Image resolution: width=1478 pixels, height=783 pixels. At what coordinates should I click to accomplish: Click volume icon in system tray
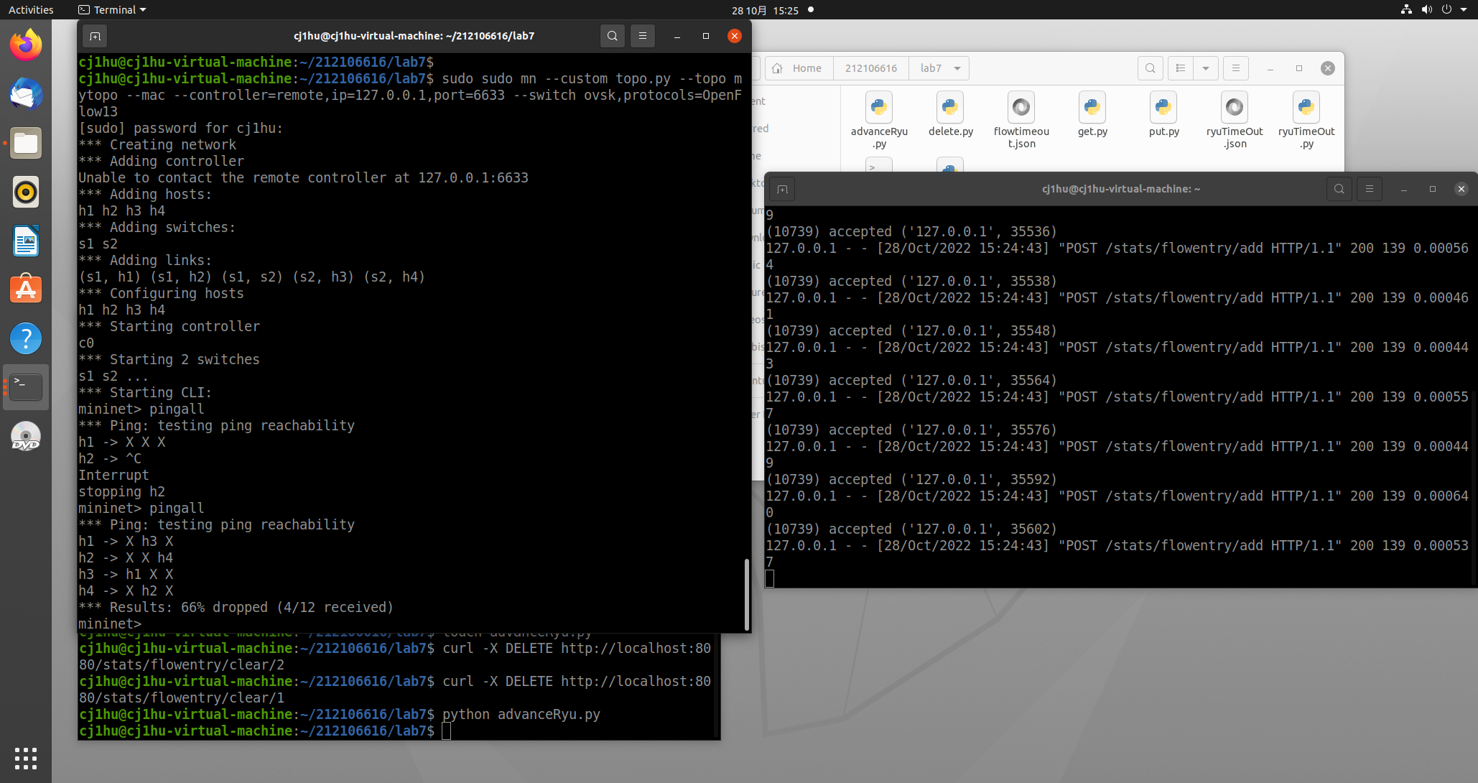tap(1426, 9)
